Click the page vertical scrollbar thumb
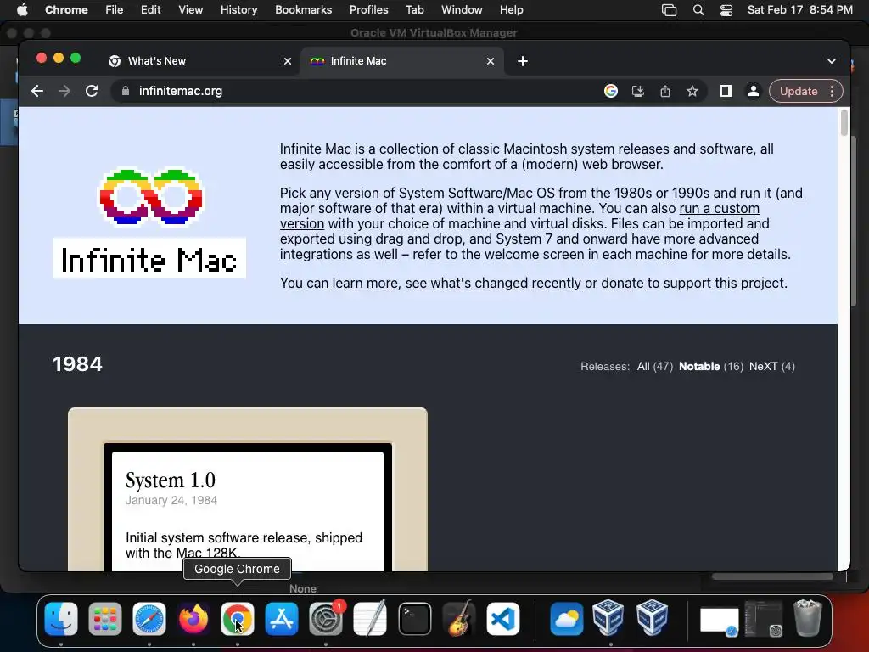Viewport: 869px width, 652px height. 844,122
